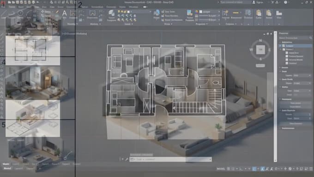Click the magnifier icon in properties panel search
This screenshot has height=177, width=314.
point(311,38)
